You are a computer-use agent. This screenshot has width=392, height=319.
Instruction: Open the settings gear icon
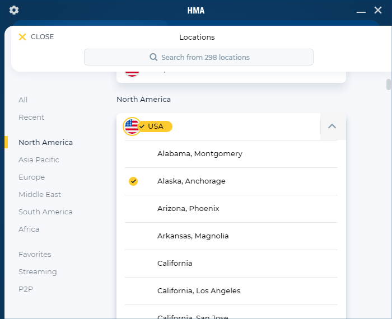(x=14, y=10)
